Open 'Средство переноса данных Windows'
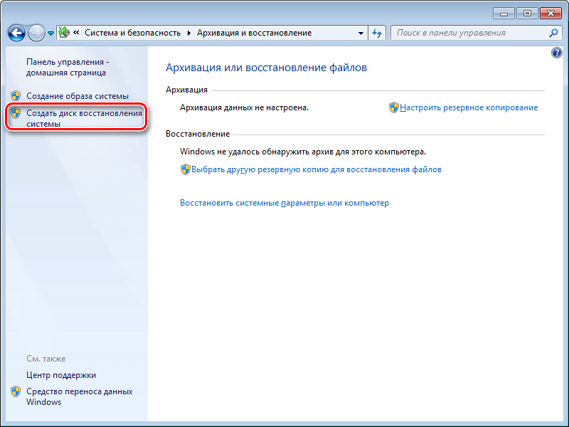Viewport: 569px width, 427px height. (x=79, y=396)
